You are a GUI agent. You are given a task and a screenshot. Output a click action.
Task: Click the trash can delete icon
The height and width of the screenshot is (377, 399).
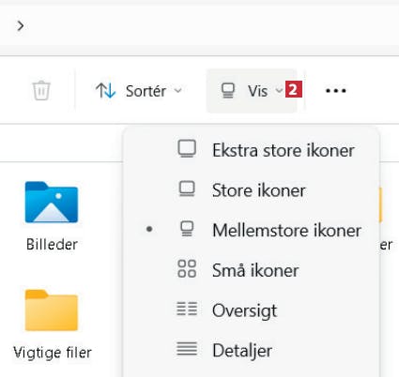(41, 90)
